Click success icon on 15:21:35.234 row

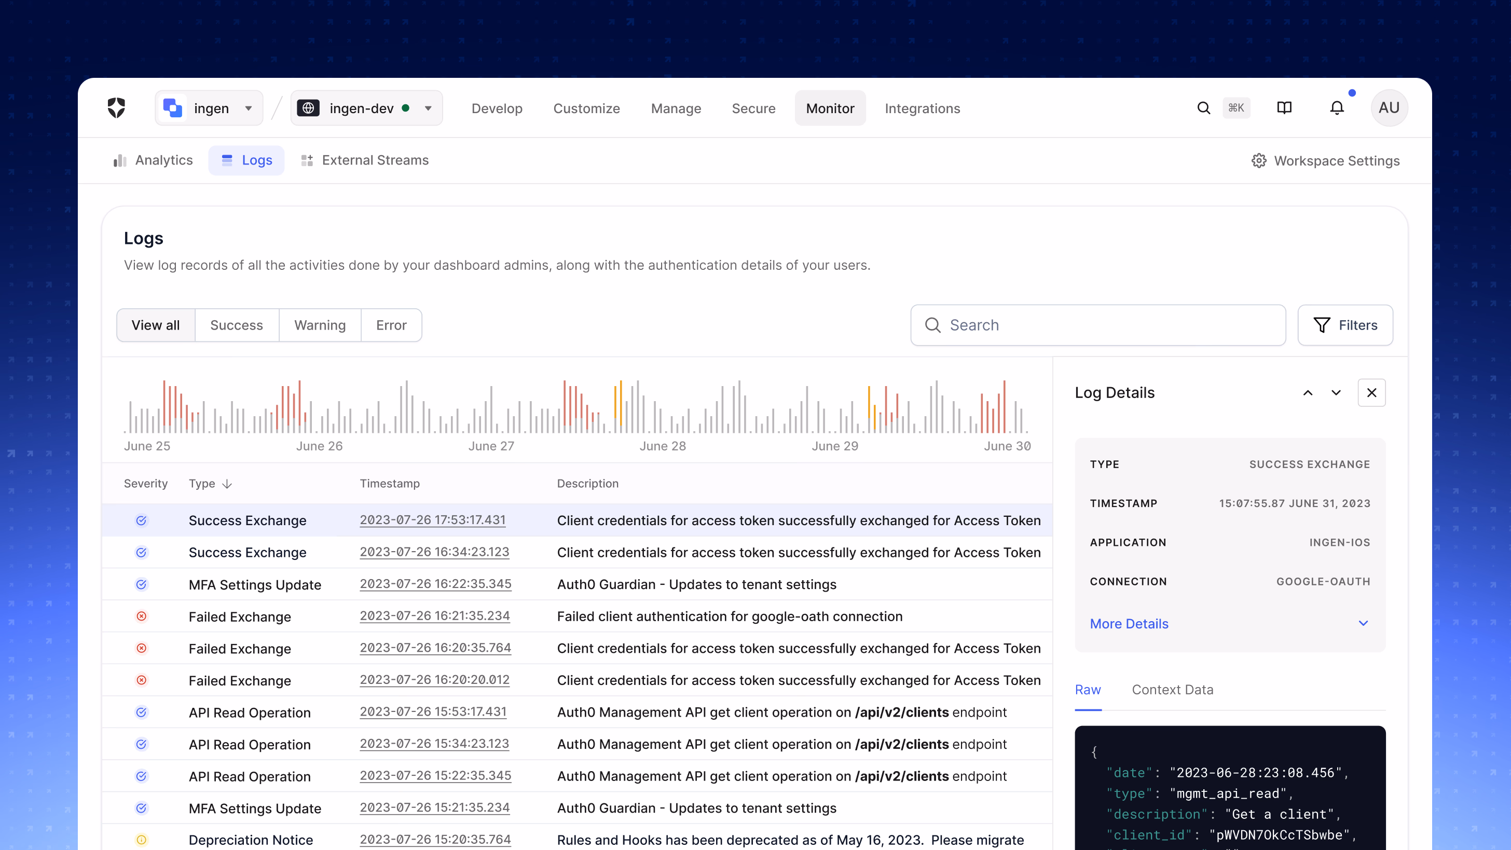[141, 808]
